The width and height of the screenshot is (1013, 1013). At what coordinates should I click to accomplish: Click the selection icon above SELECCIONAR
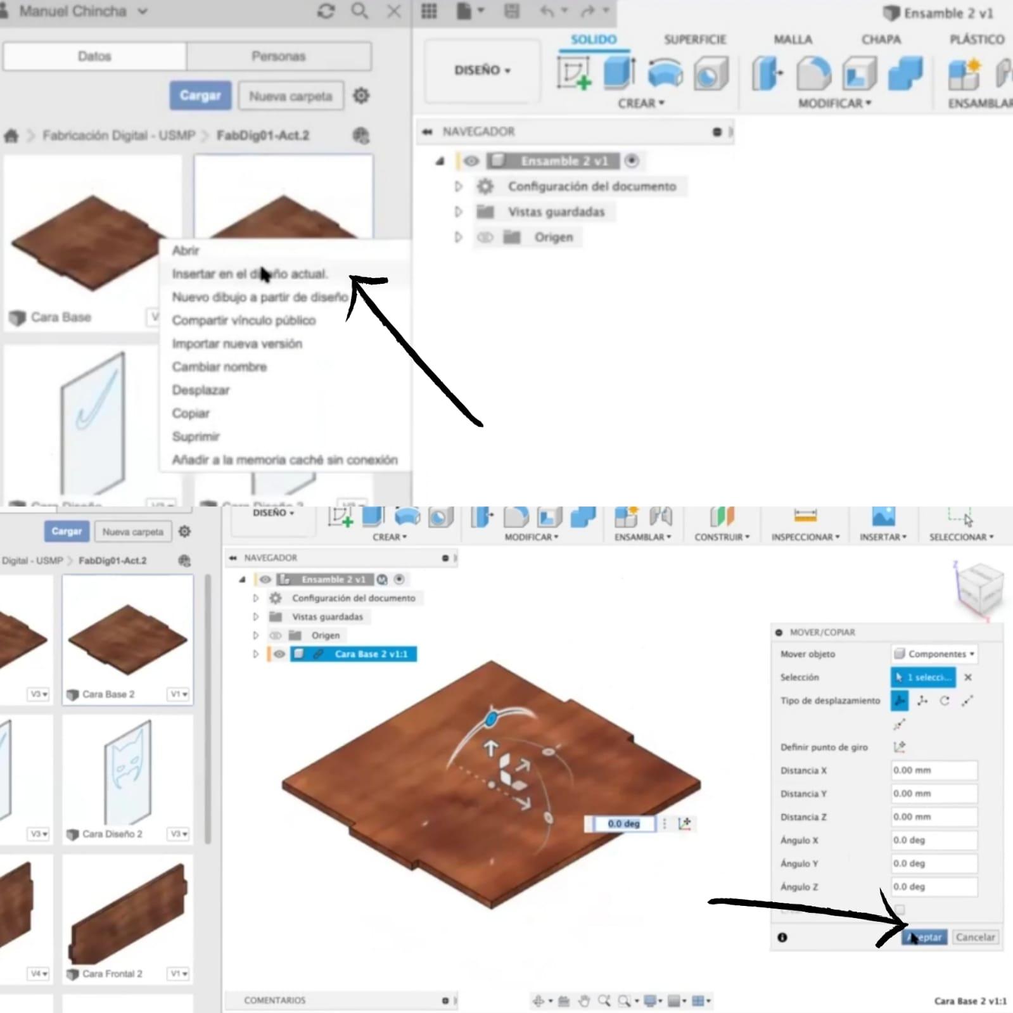pos(960,516)
